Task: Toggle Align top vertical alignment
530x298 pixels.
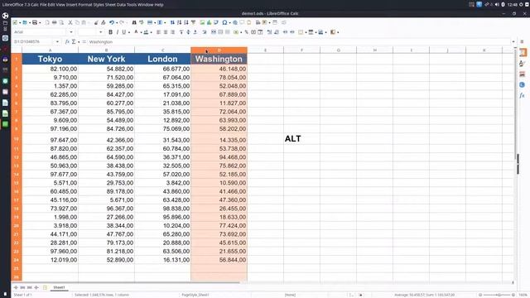Action: pyautogui.click(x=181, y=32)
